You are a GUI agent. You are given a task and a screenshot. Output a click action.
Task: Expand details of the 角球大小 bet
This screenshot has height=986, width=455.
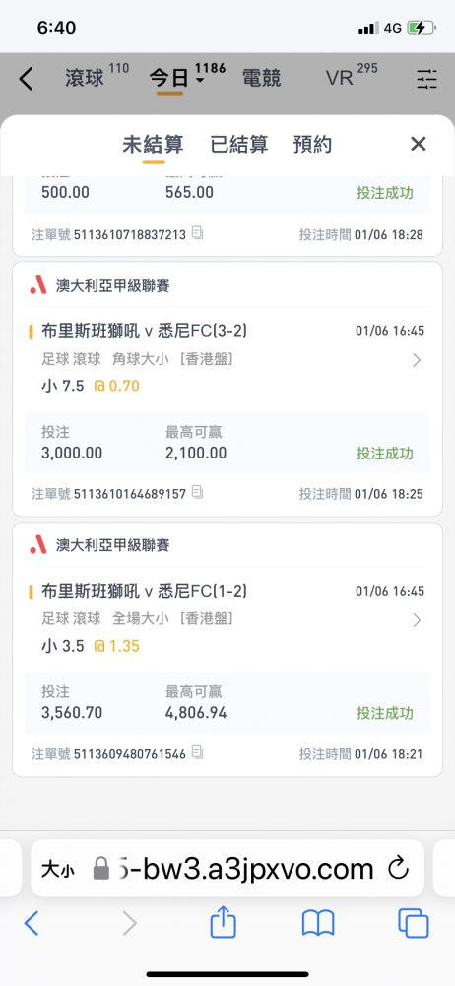pyautogui.click(x=416, y=360)
